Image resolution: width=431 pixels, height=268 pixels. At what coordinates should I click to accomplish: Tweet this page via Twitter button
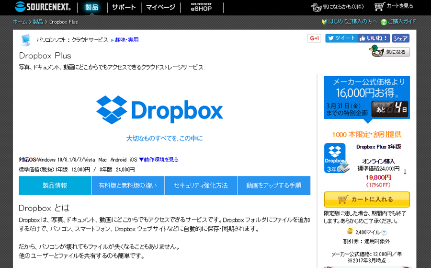pos(340,38)
